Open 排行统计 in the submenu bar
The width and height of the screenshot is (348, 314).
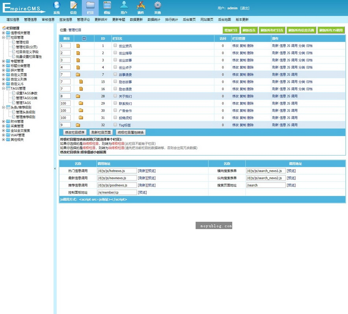[171, 19]
